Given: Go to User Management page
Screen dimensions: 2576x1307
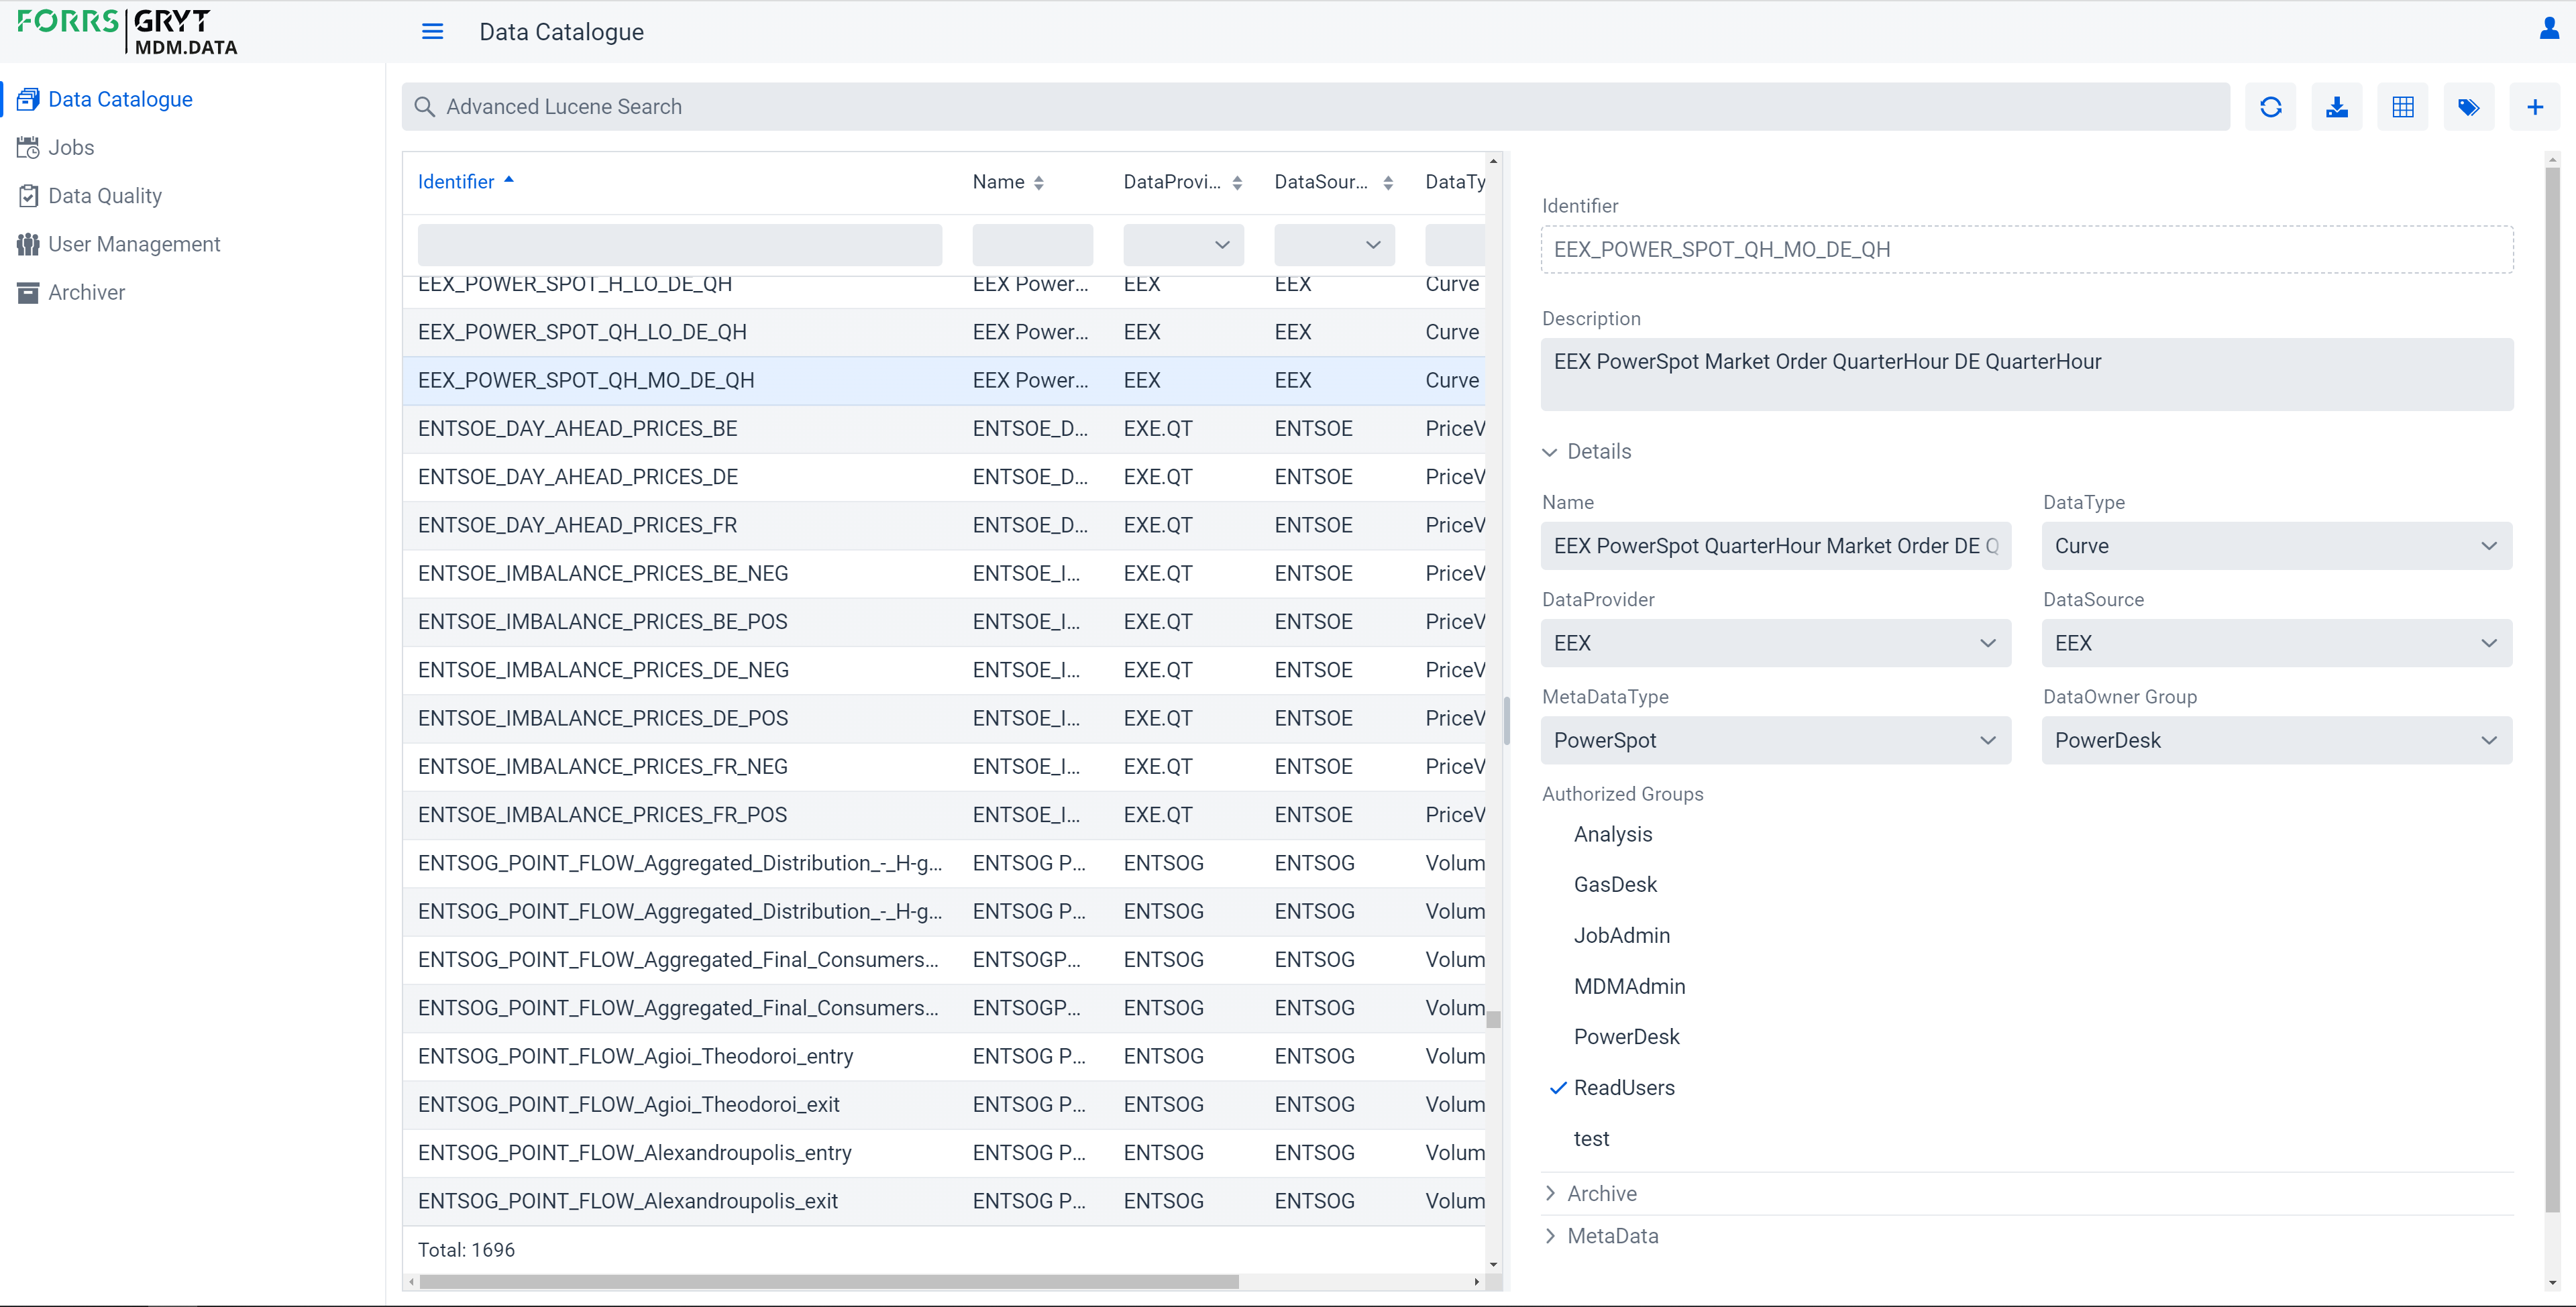Looking at the screenshot, I should tap(134, 244).
